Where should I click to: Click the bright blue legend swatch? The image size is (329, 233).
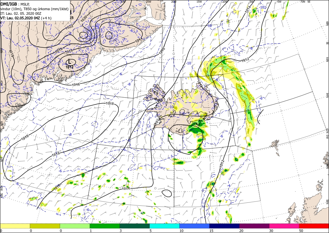(194, 226)
